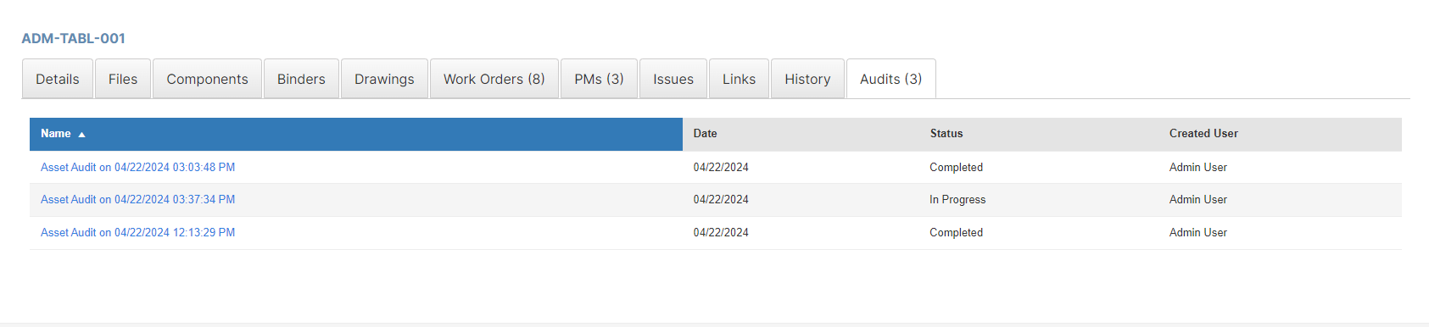Sort the table by Date column
1429x327 pixels.
point(705,134)
